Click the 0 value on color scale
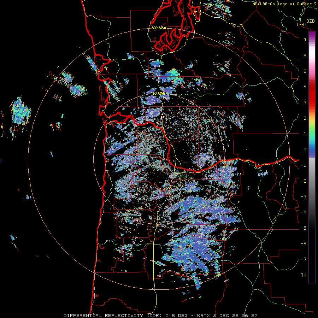This screenshot has height=318, width=318. [305, 150]
